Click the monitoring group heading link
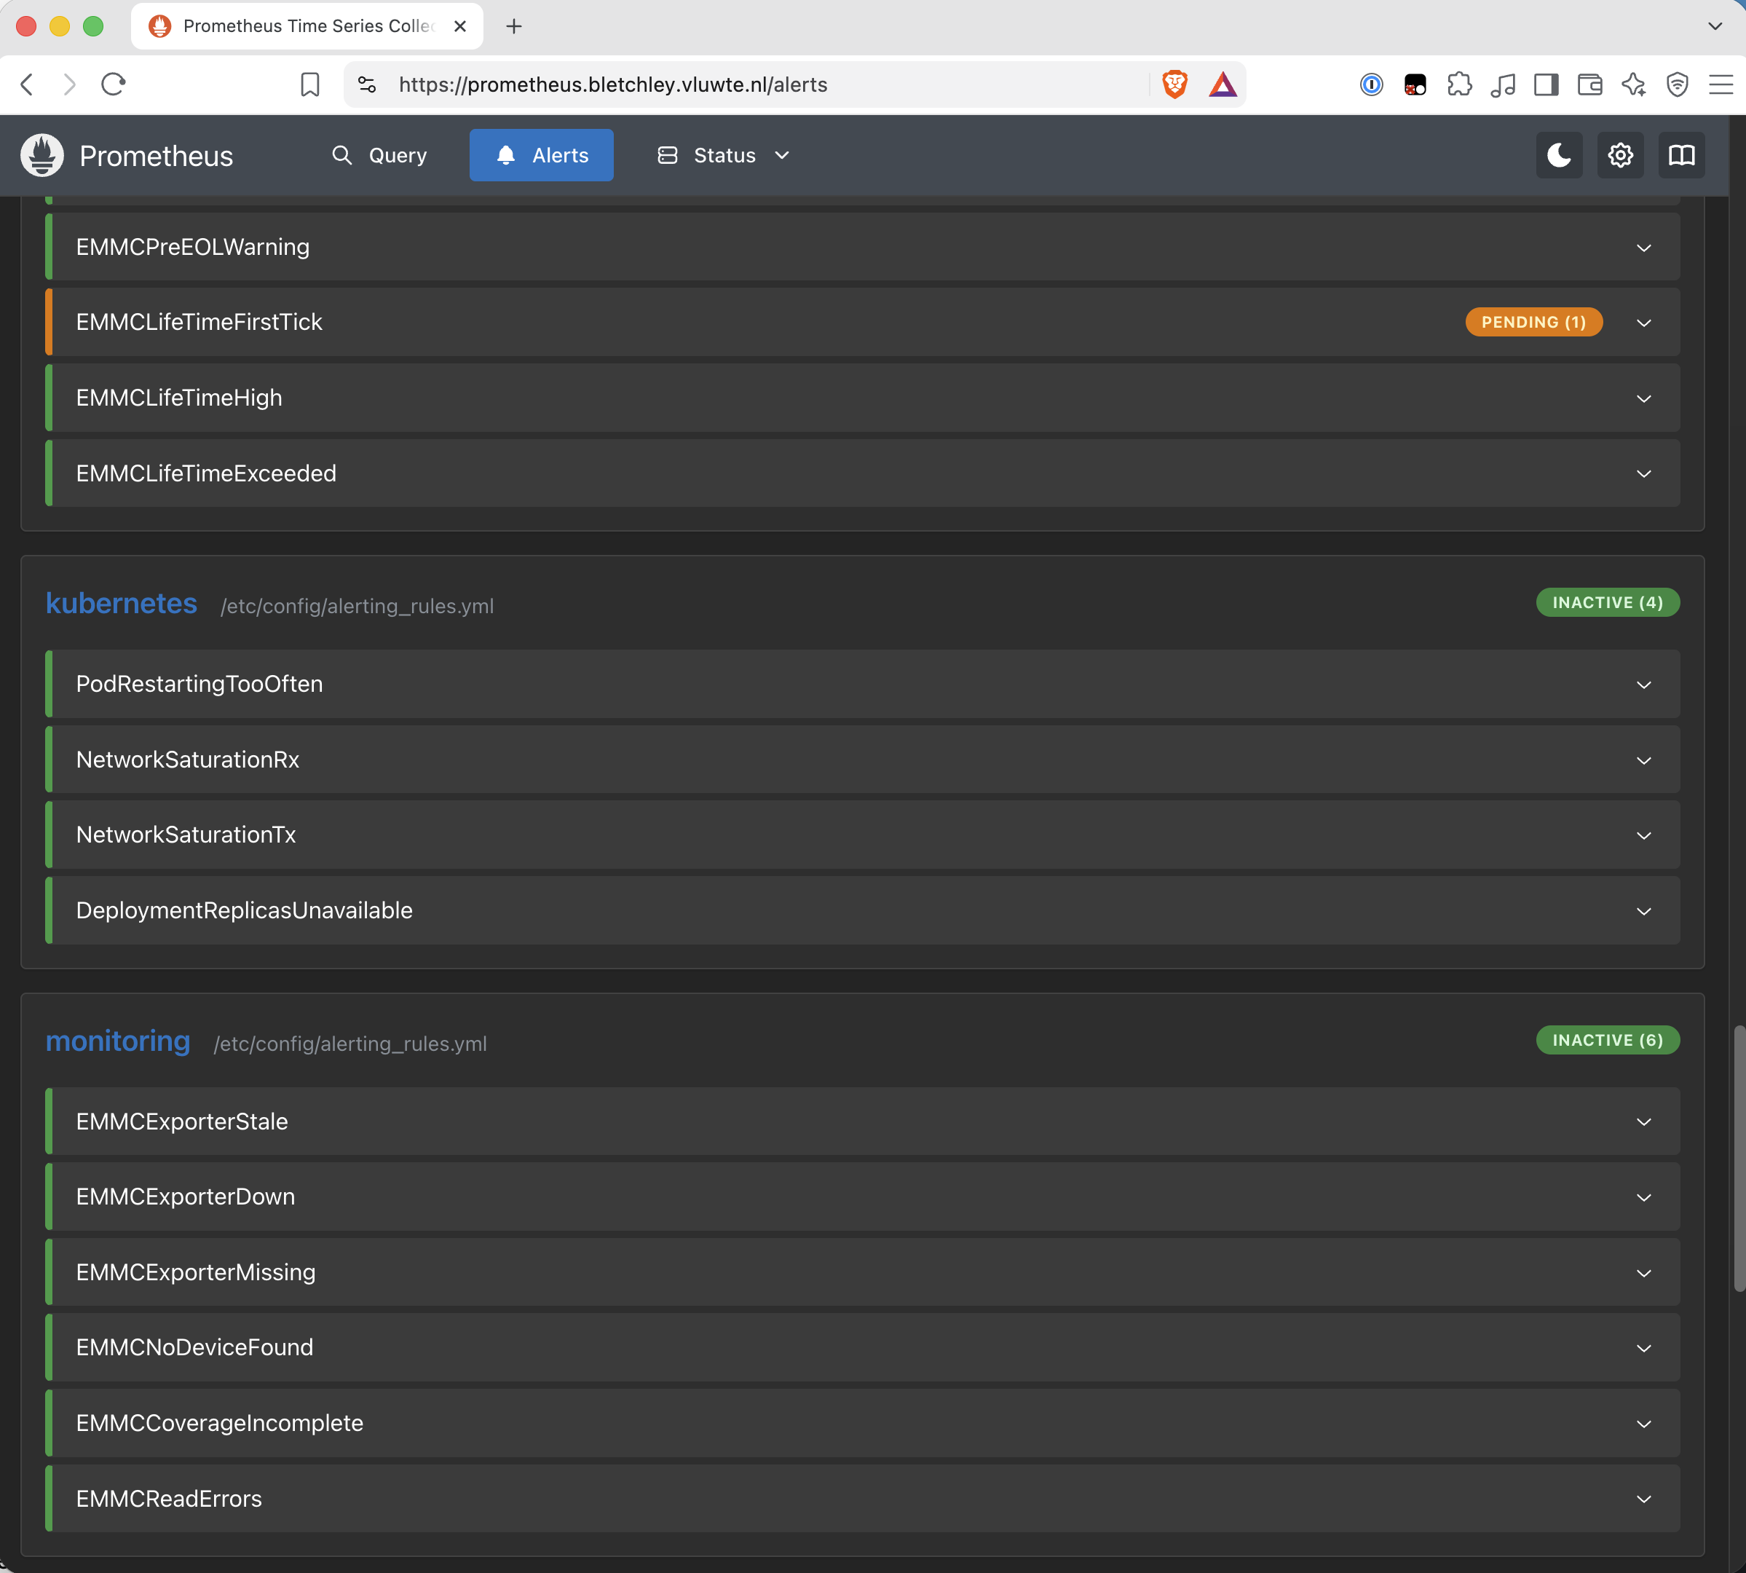The height and width of the screenshot is (1573, 1746). 117,1041
